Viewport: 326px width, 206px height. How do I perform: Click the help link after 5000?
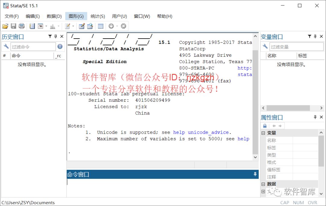(x=244, y=139)
